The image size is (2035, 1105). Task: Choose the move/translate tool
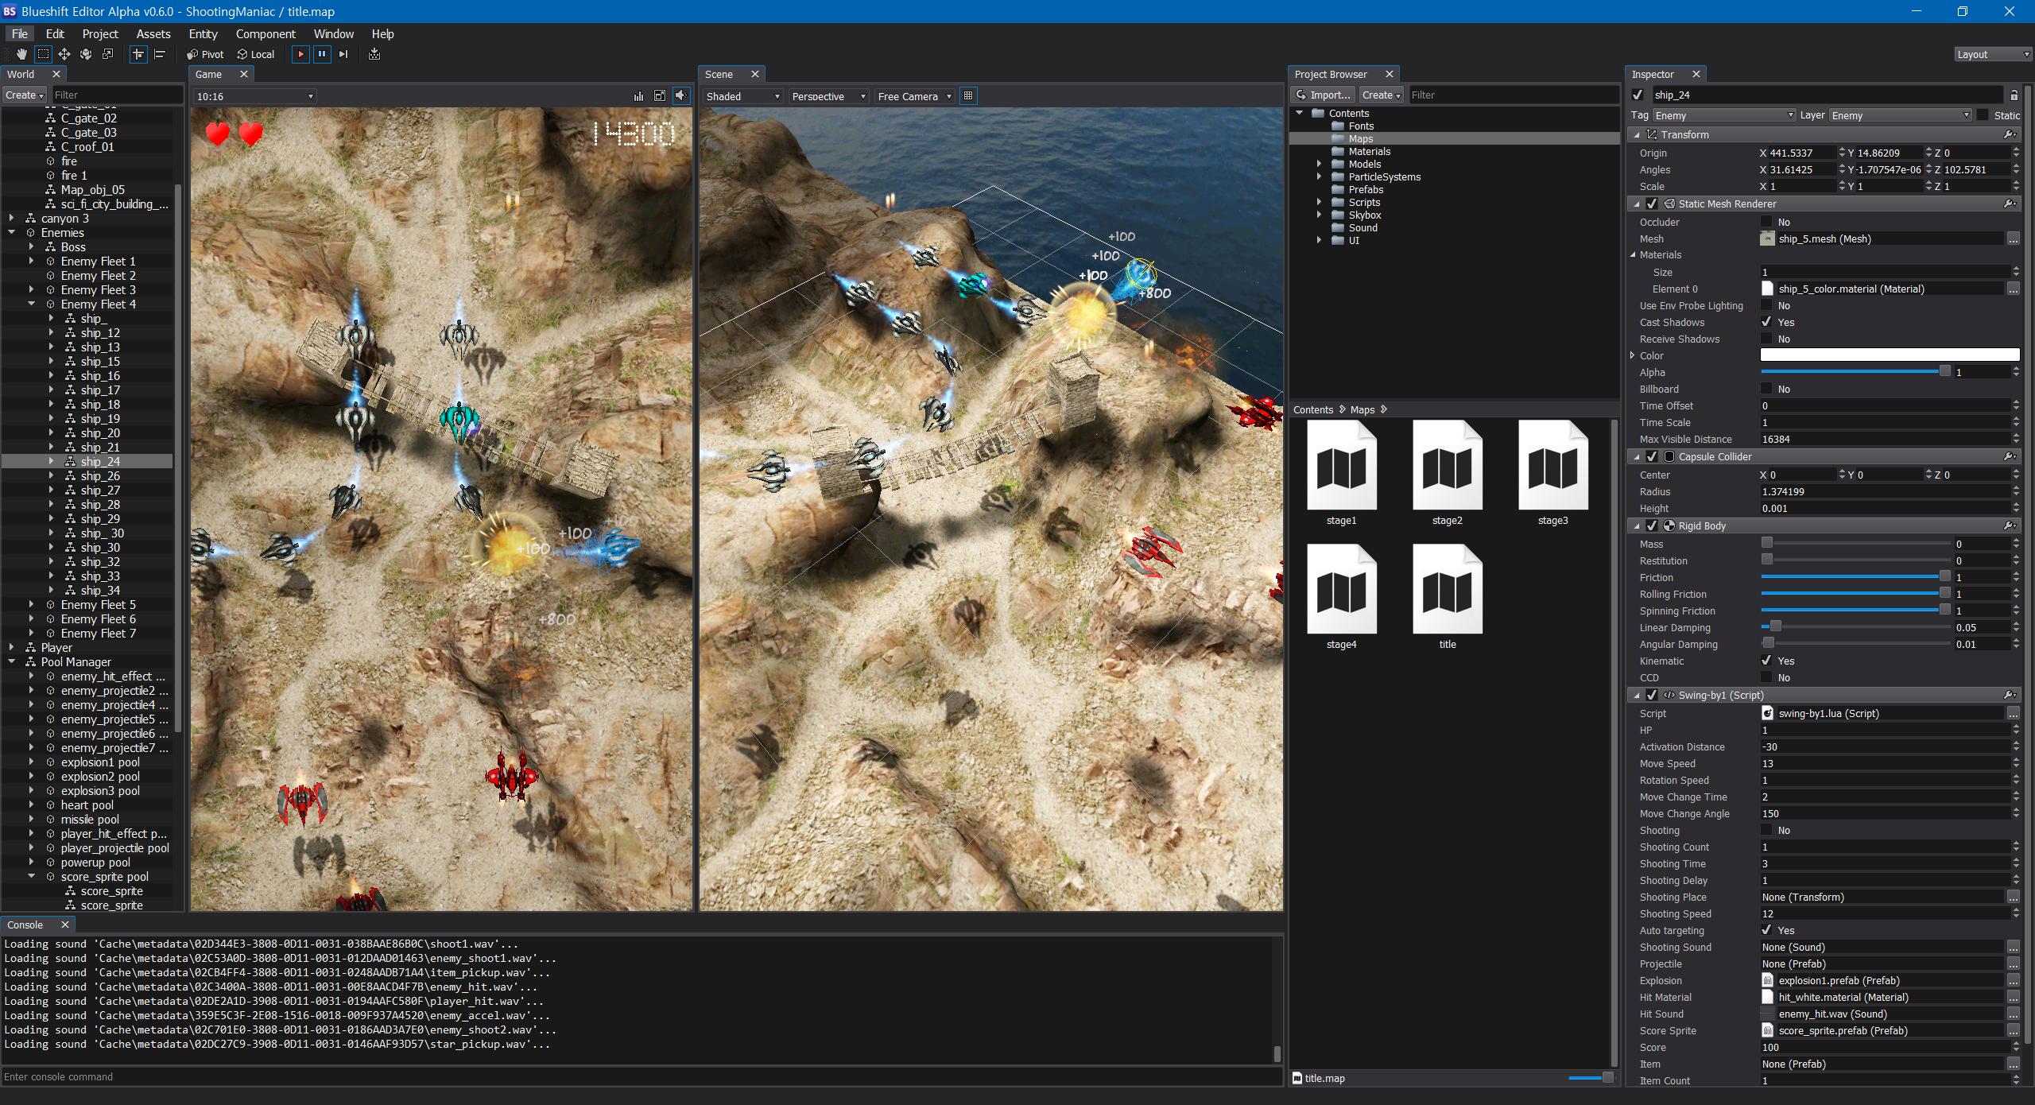pyautogui.click(x=64, y=54)
